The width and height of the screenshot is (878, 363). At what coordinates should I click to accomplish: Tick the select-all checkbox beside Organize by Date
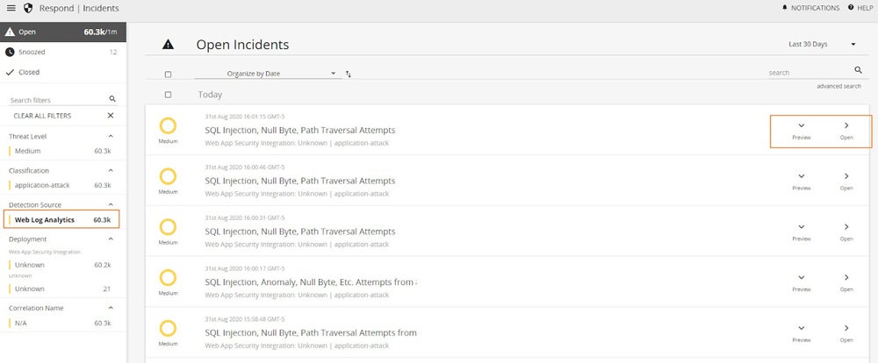[x=168, y=75]
